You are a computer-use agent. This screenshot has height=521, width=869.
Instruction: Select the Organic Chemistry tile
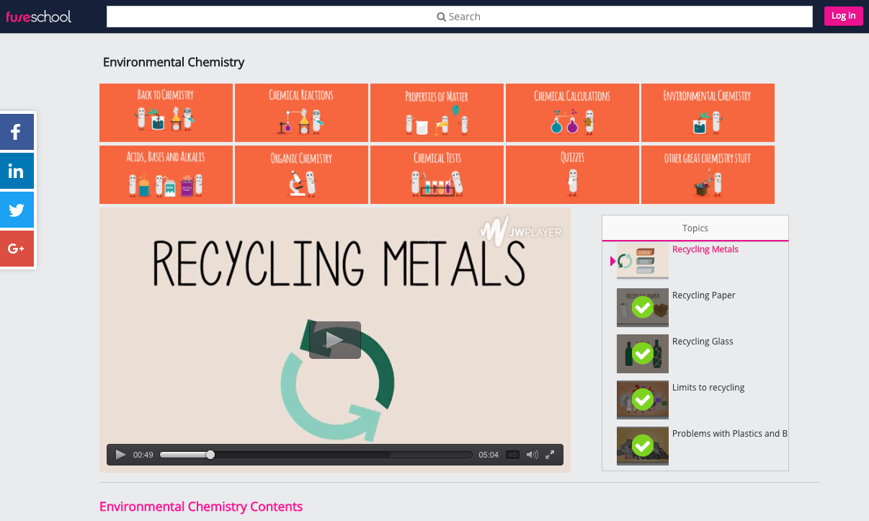point(301,174)
